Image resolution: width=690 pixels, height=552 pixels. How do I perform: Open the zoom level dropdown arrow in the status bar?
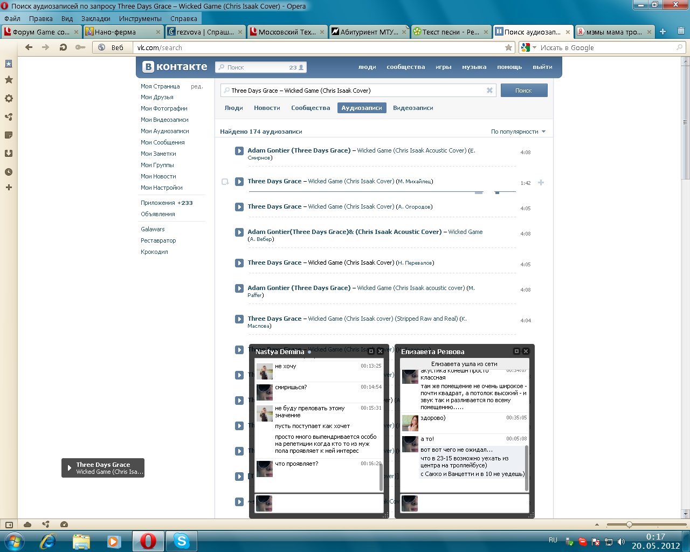click(597, 525)
